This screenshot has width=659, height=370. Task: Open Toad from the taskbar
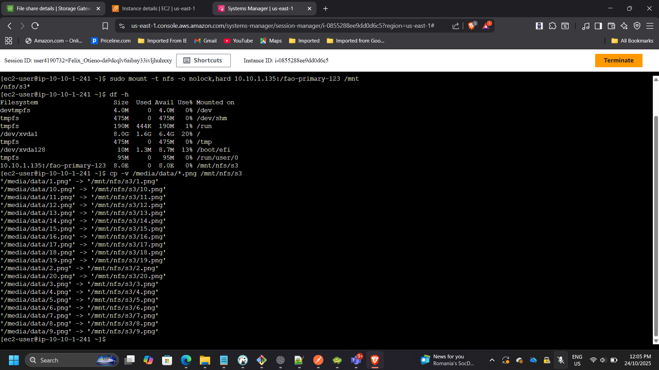(x=337, y=360)
